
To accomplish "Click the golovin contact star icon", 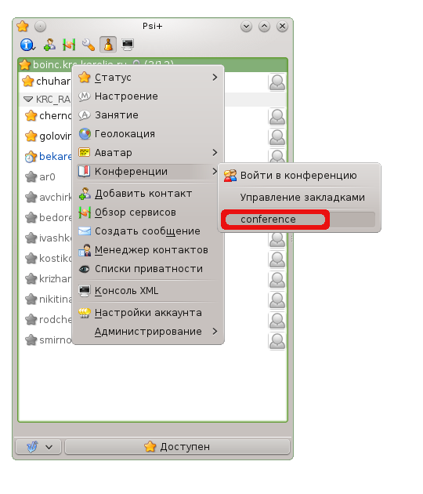I will coord(31,136).
